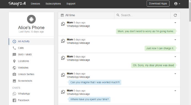The height and width of the screenshot is (105, 191).
Task: Click the Snoopza logo
Action: tap(17, 4)
